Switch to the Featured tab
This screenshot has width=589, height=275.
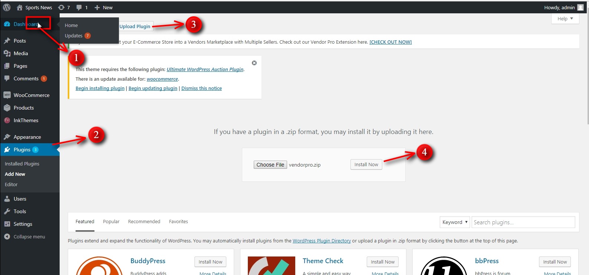click(85, 221)
